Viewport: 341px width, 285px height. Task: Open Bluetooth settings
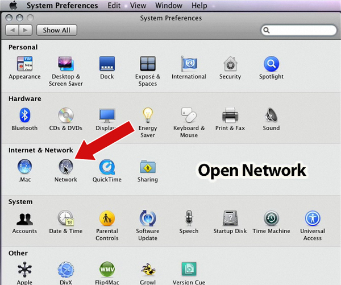[24, 115]
